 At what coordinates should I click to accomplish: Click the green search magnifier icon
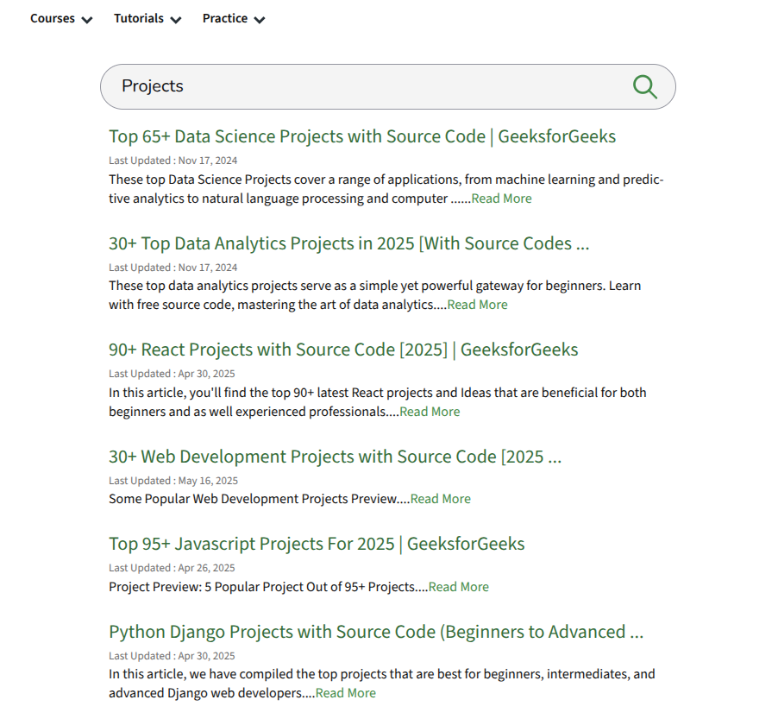point(644,86)
